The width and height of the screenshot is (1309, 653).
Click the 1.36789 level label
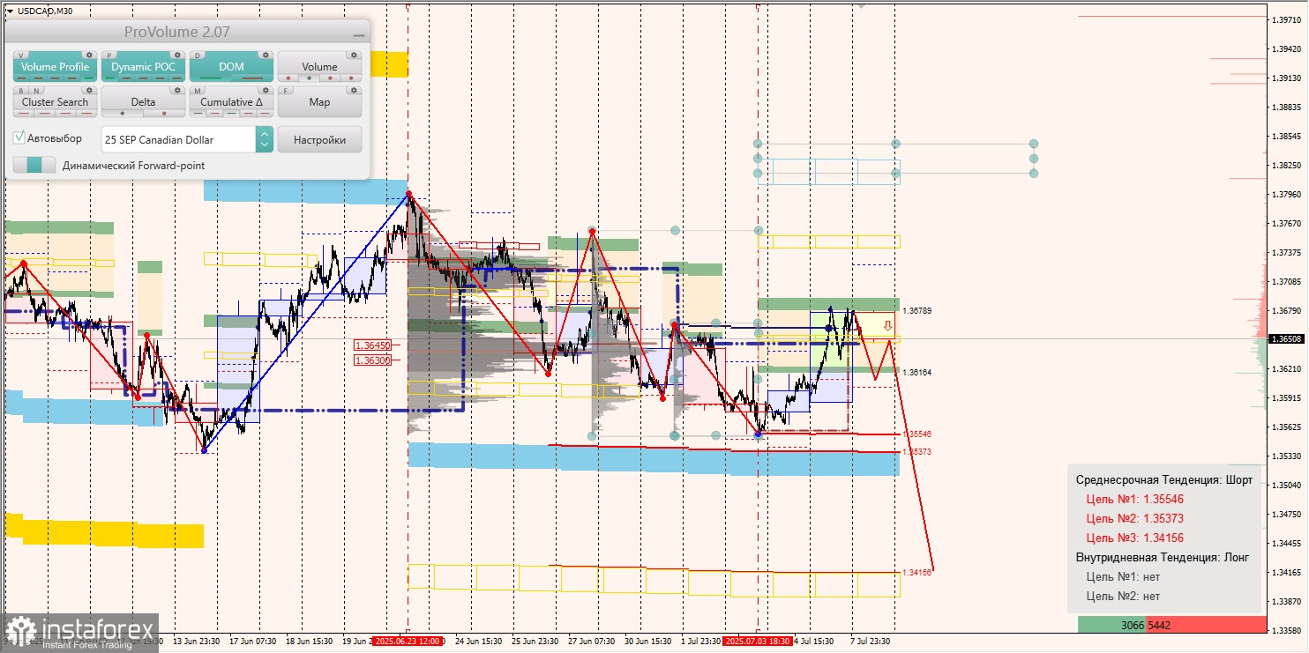(x=917, y=311)
